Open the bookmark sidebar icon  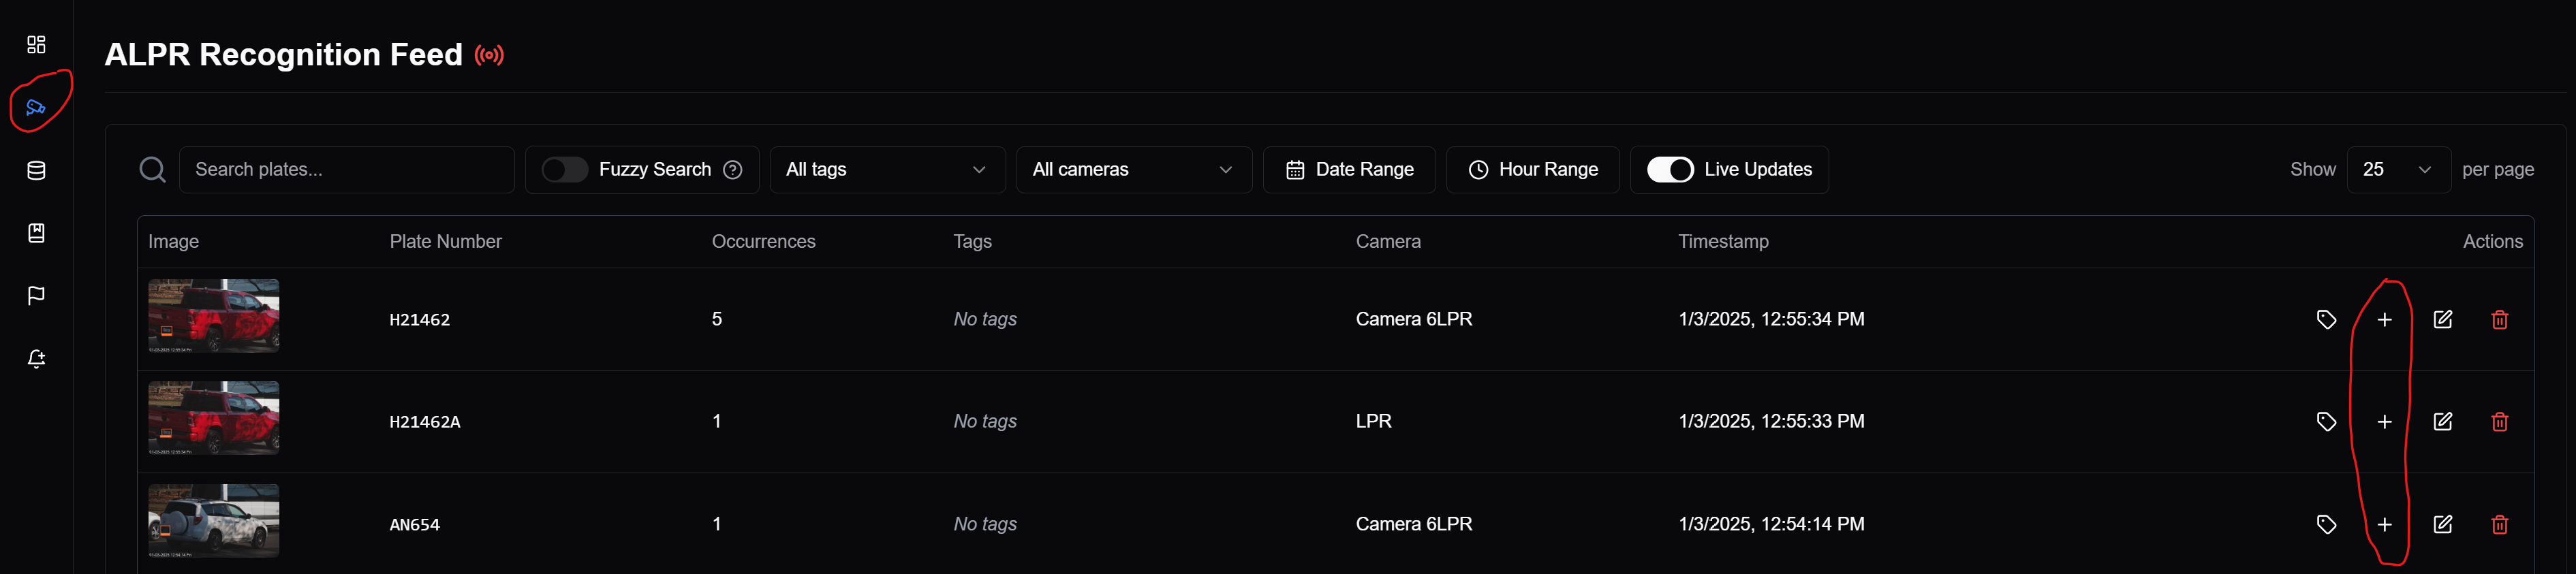pos(36,233)
